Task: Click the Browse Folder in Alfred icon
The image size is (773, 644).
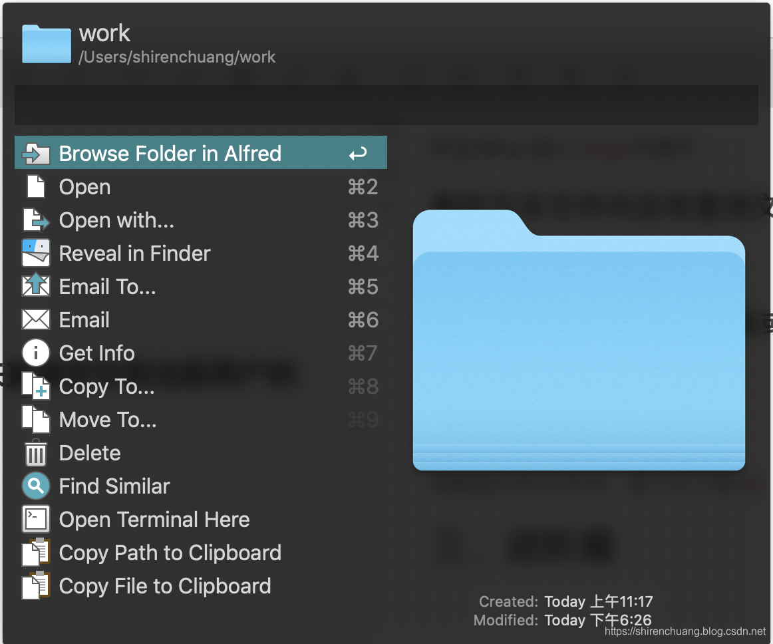Action: click(36, 154)
